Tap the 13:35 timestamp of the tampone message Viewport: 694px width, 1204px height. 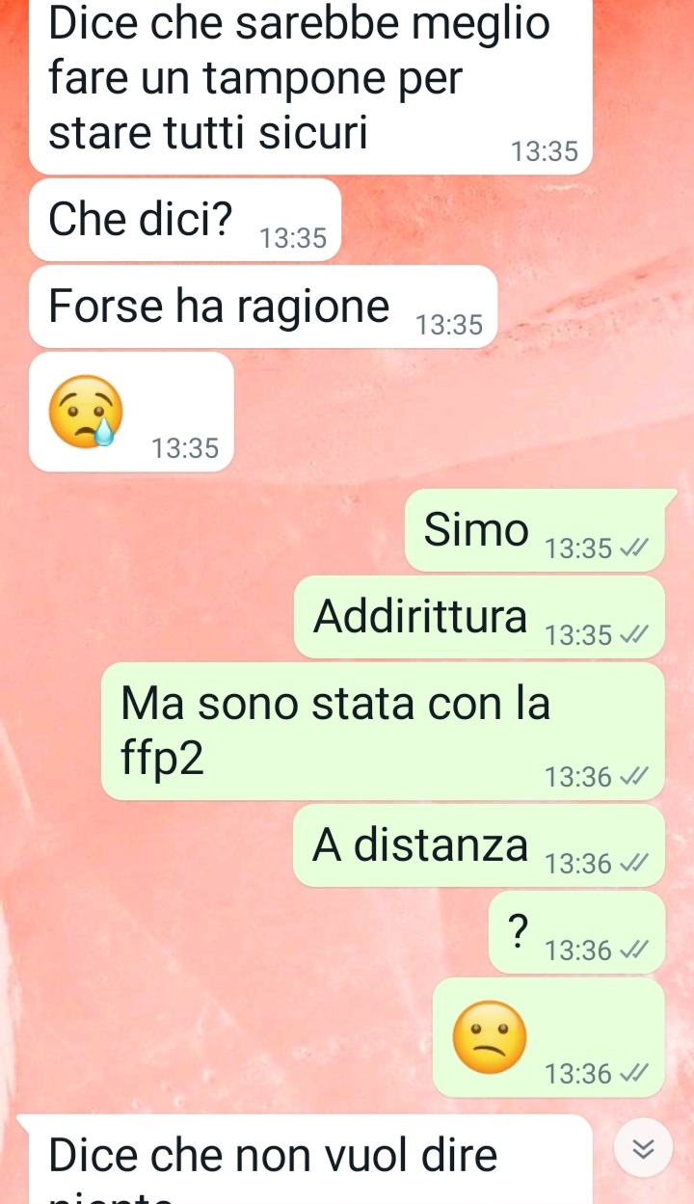[545, 151]
